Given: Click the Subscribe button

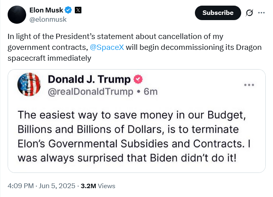Looking at the screenshot, I should click(218, 13).
